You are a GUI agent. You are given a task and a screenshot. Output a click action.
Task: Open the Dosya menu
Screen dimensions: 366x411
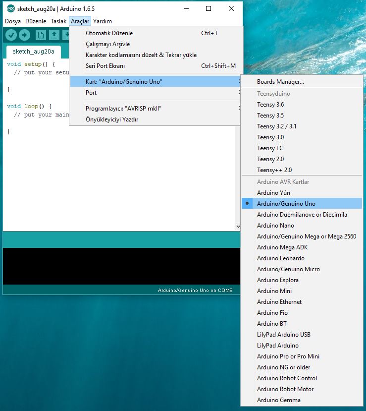tap(13, 21)
